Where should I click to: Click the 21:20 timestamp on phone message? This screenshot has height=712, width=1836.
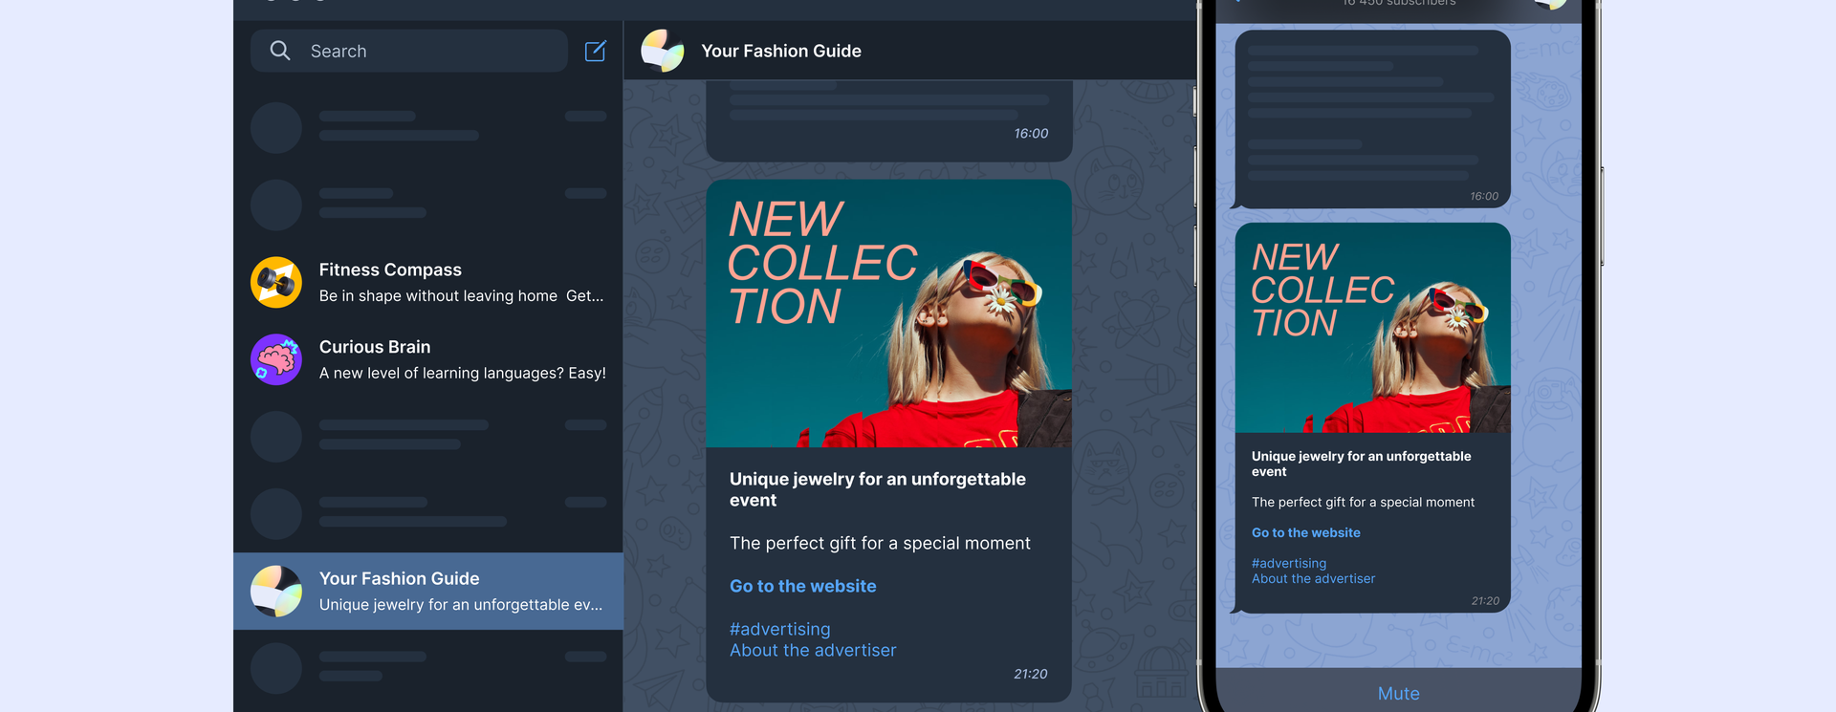(1485, 601)
